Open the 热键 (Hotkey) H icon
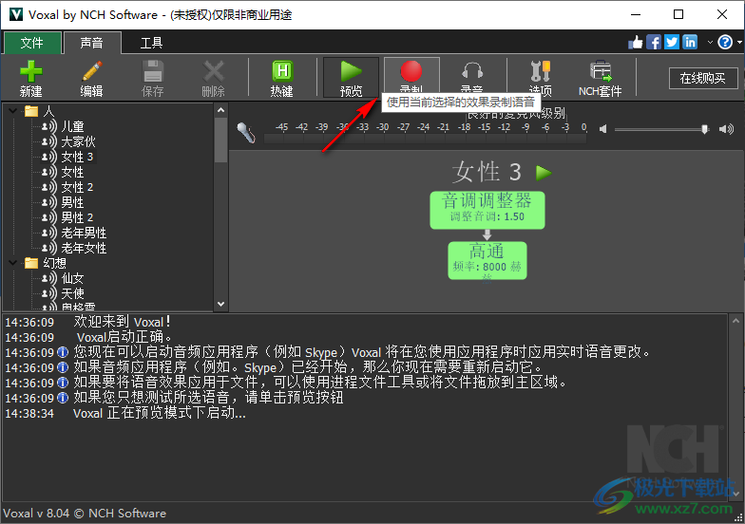The width and height of the screenshot is (745, 524). click(282, 72)
